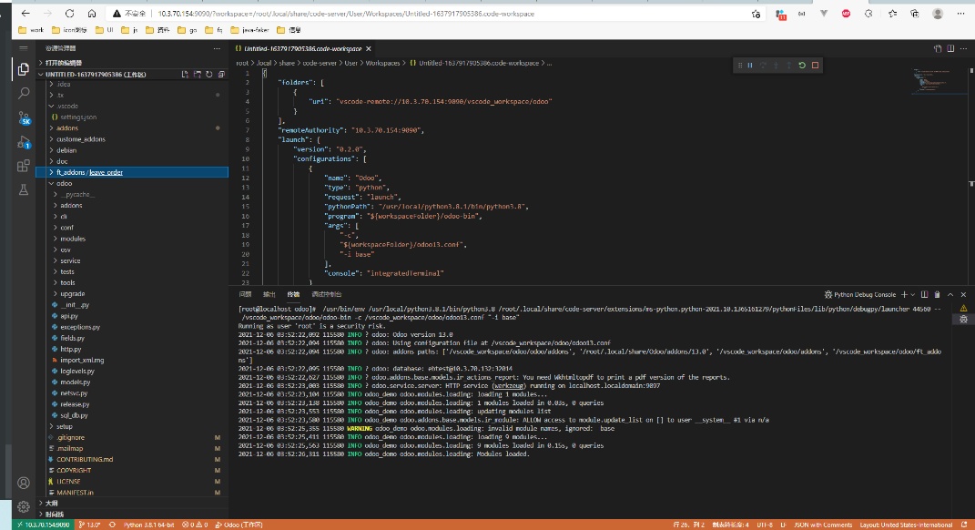This screenshot has height=530, width=975.
Task: Click UTF-8 encoding in status bar
Action: 764,525
